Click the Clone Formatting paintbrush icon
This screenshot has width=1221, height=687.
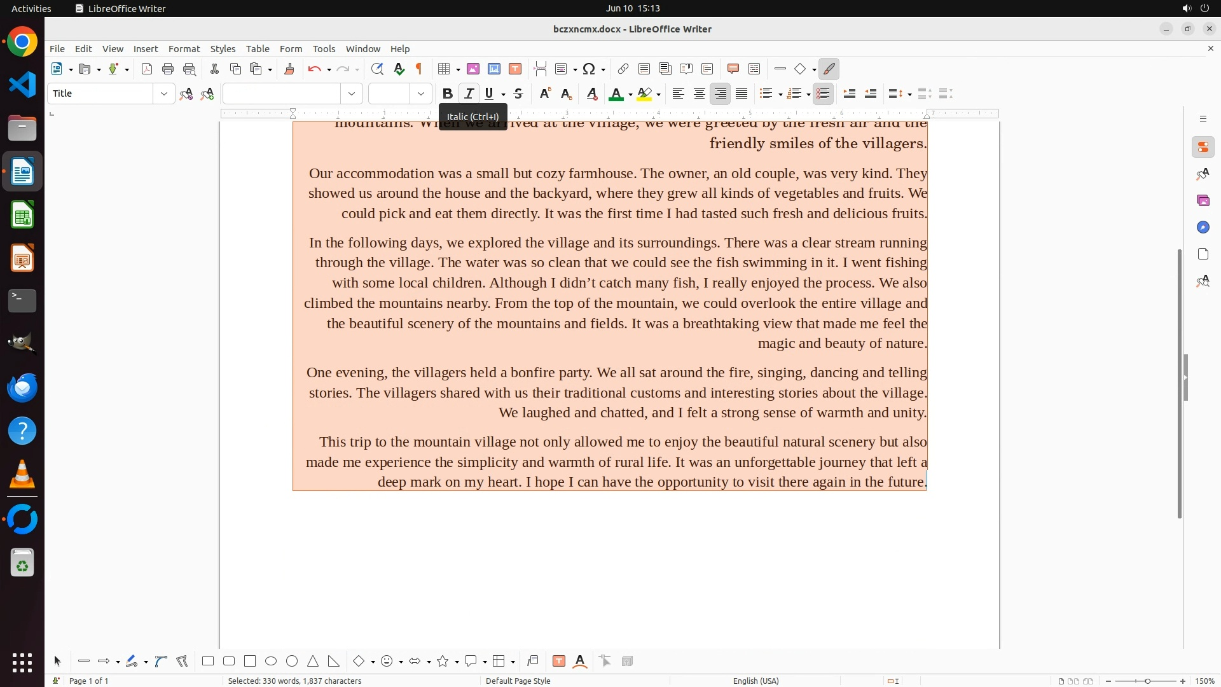coord(289,69)
